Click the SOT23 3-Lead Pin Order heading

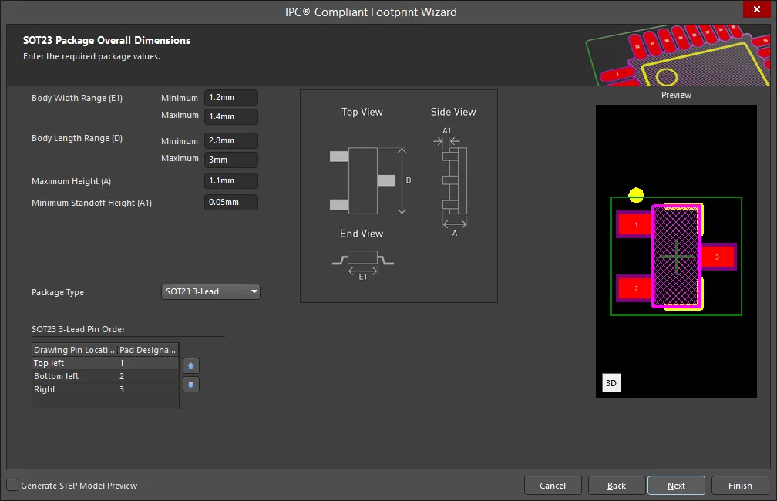(x=79, y=329)
